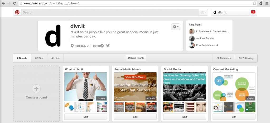Click the Send Profile button

[x=136, y=58]
